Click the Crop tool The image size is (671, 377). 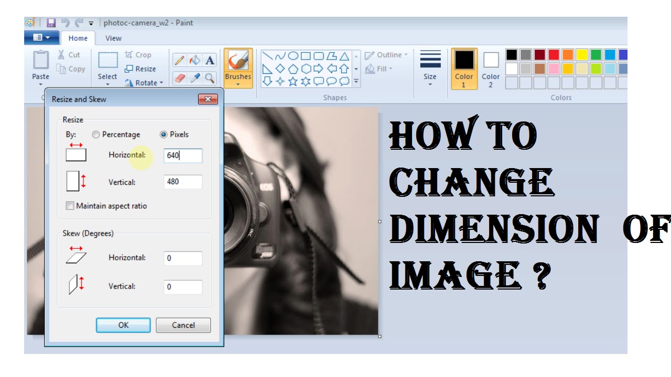(138, 54)
